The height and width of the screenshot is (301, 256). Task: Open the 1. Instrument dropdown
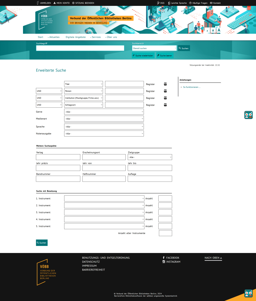104,199
